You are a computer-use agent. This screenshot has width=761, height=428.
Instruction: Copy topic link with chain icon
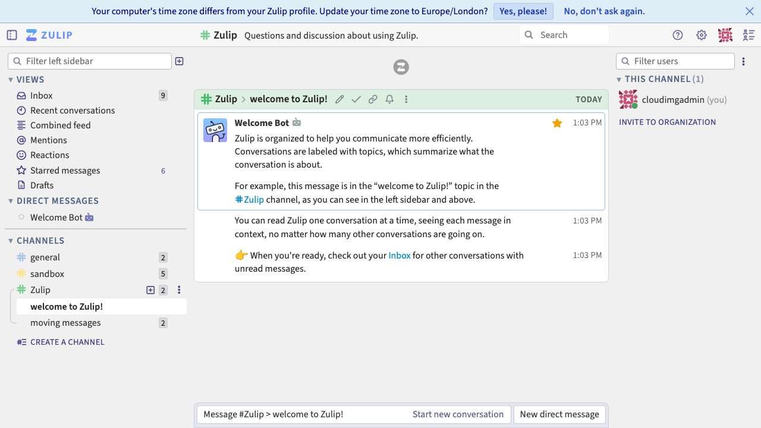pyautogui.click(x=373, y=99)
